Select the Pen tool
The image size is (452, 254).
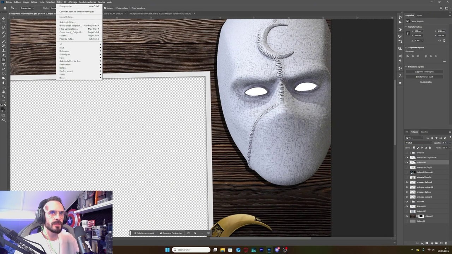(3, 68)
